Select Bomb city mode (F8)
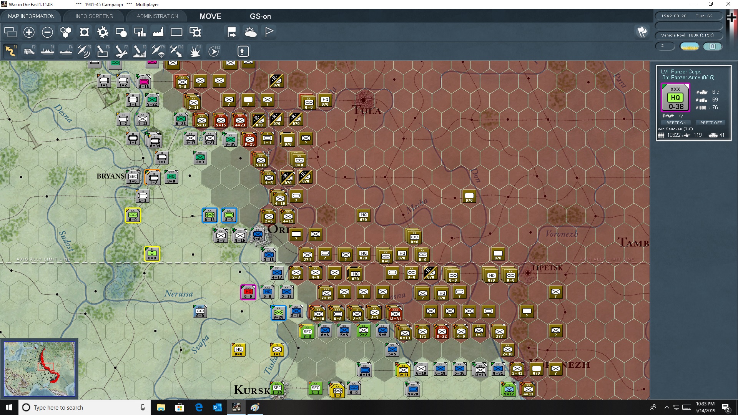 click(140, 51)
